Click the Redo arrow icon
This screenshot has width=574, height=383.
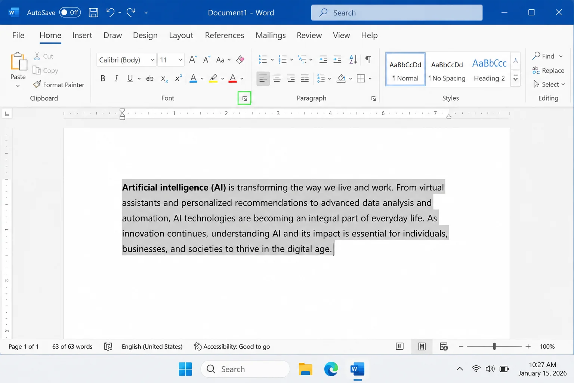[x=131, y=12]
